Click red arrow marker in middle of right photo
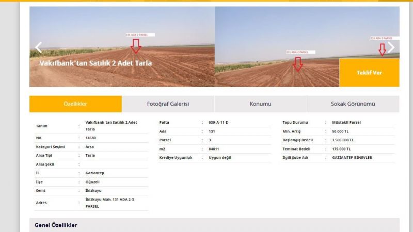 click(x=297, y=63)
